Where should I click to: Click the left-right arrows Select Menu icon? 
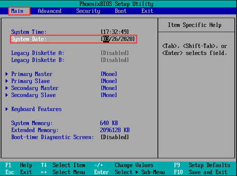coord(44,172)
